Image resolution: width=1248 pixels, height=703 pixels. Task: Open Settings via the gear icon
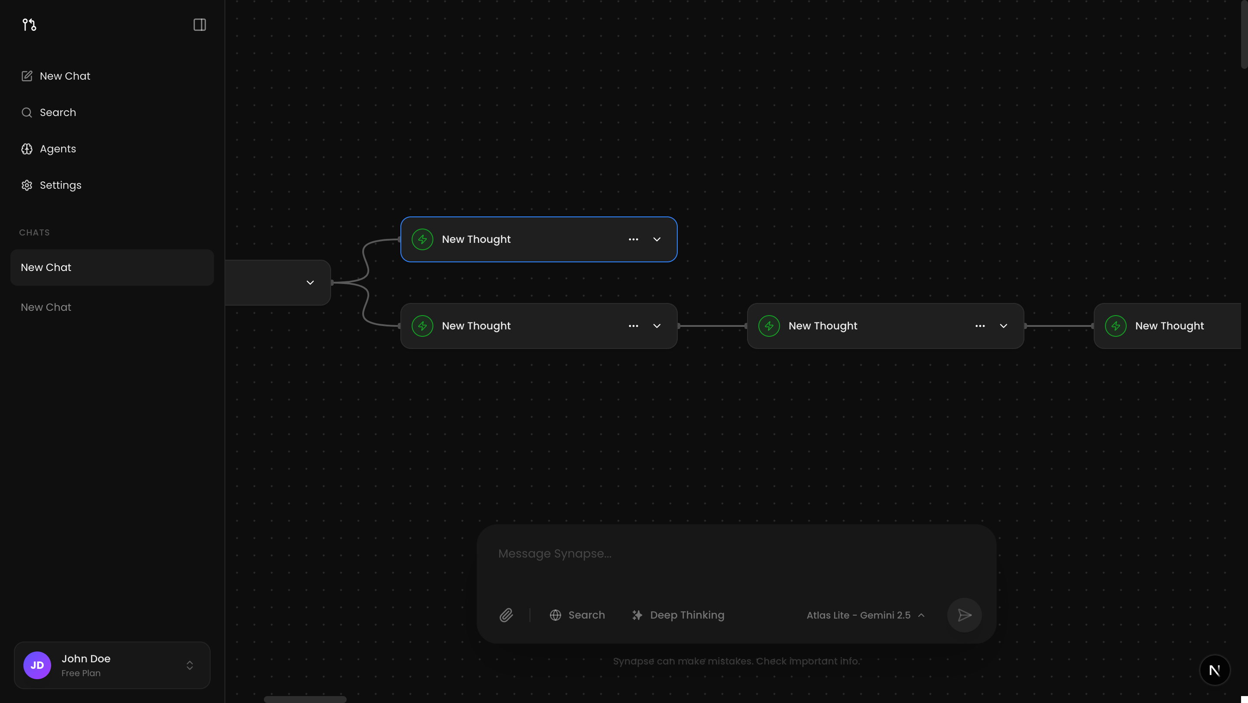tap(26, 185)
